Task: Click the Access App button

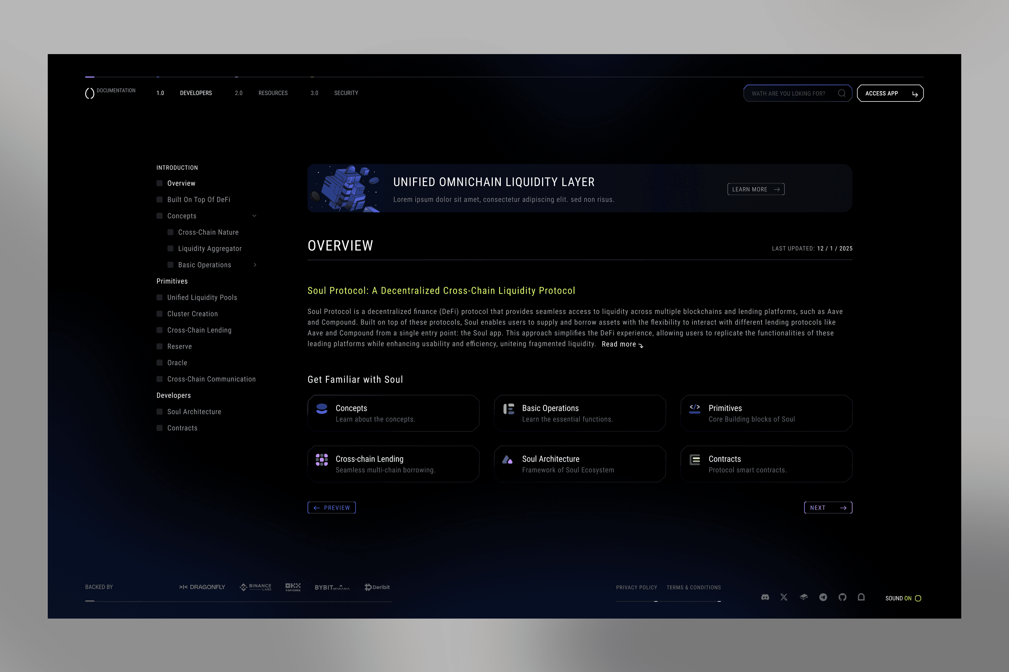Action: pos(890,93)
